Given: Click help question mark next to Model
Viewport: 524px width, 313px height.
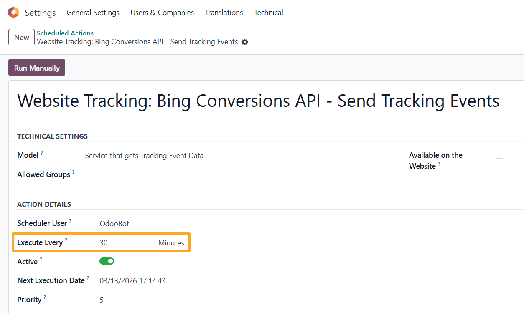Looking at the screenshot, I should pos(42,154).
